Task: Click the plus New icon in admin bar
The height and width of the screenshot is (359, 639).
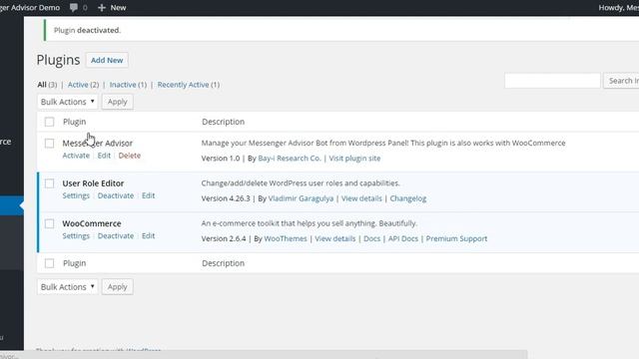Action: (x=102, y=7)
